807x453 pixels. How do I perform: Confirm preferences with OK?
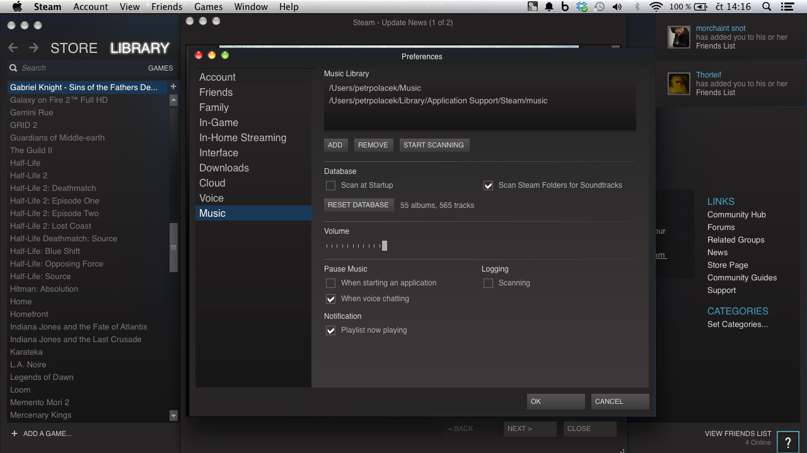pos(555,401)
